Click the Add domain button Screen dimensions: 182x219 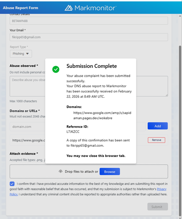point(157,126)
